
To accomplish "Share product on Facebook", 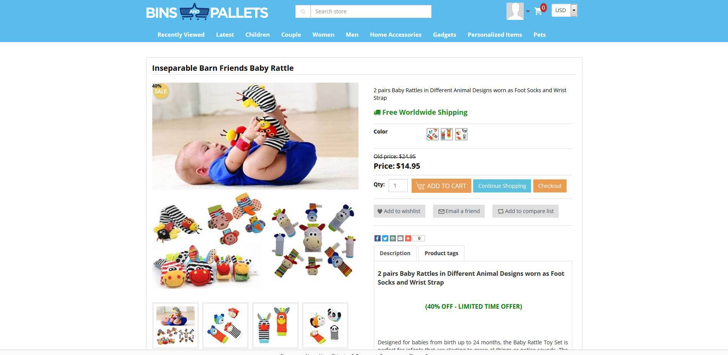I will (x=377, y=238).
